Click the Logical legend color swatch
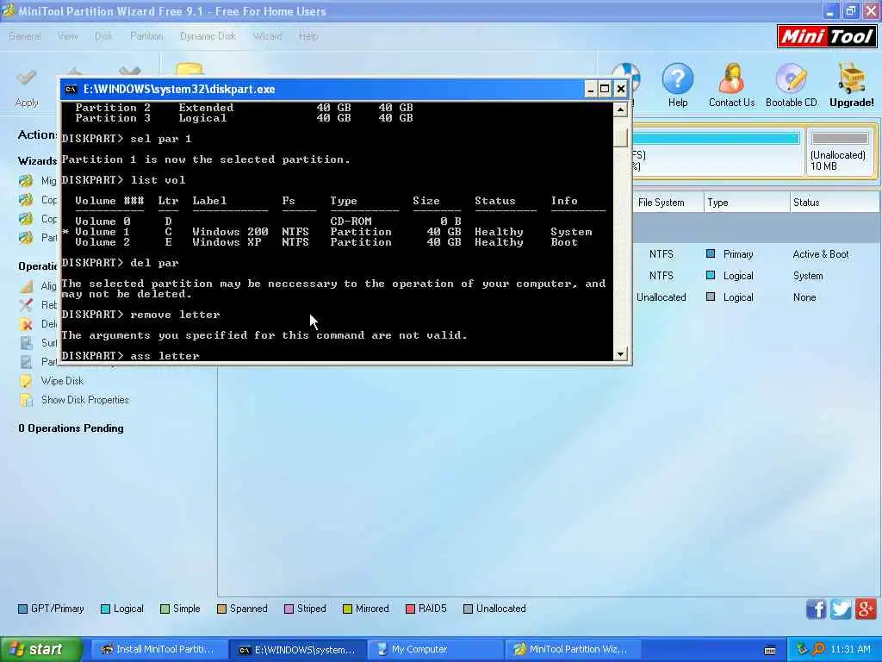882x662 pixels. click(x=105, y=609)
